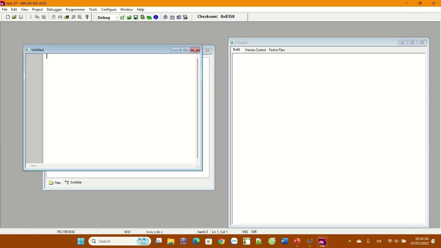Click the PIC18F4550 device in status bar
This screenshot has height=248, width=441.
(66, 232)
